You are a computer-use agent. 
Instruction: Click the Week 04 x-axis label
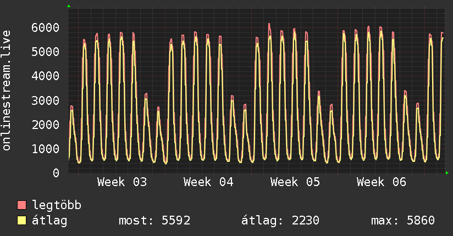point(208,182)
